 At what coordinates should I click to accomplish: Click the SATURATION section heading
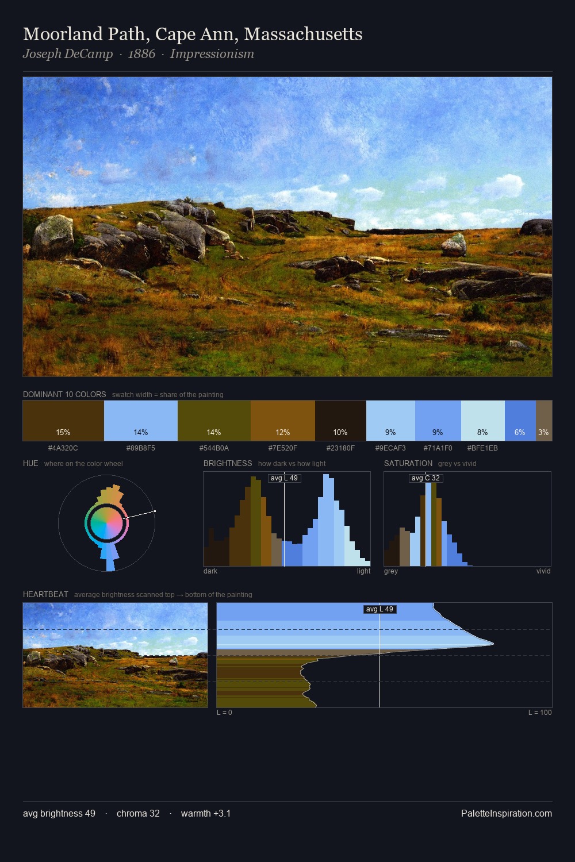pos(408,463)
